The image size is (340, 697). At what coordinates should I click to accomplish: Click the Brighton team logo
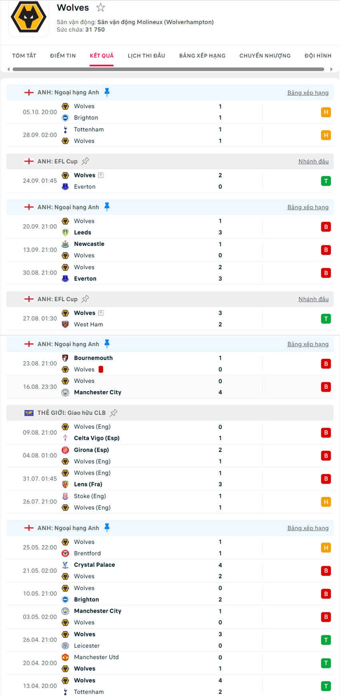pyautogui.click(x=65, y=117)
